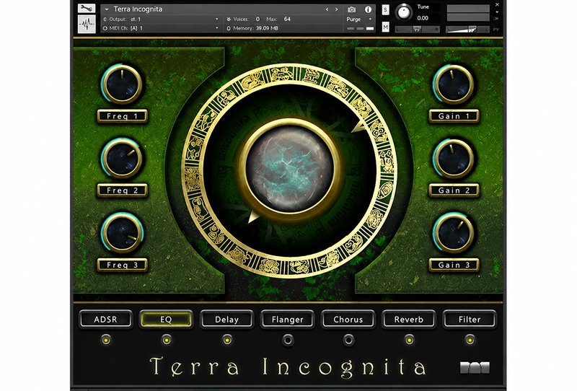The width and height of the screenshot is (577, 391).
Task: Switch to the Delay tab
Action: 226,319
